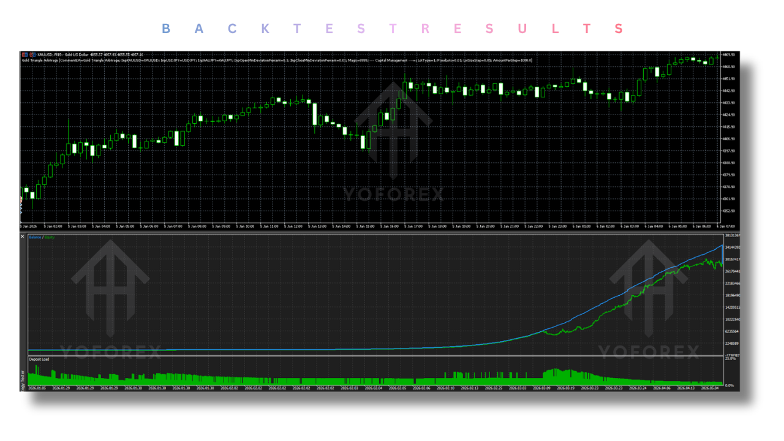Click the 6 Jan 07:00 time label
The image size is (784, 441).
click(725, 226)
